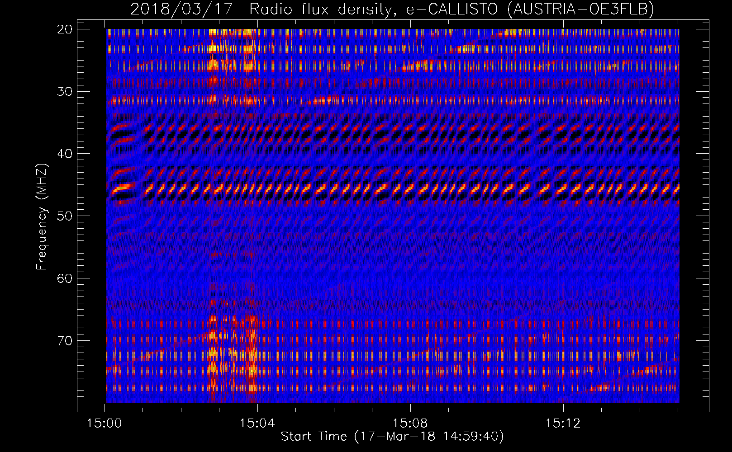Click the frequency tick label '40'

65,154
